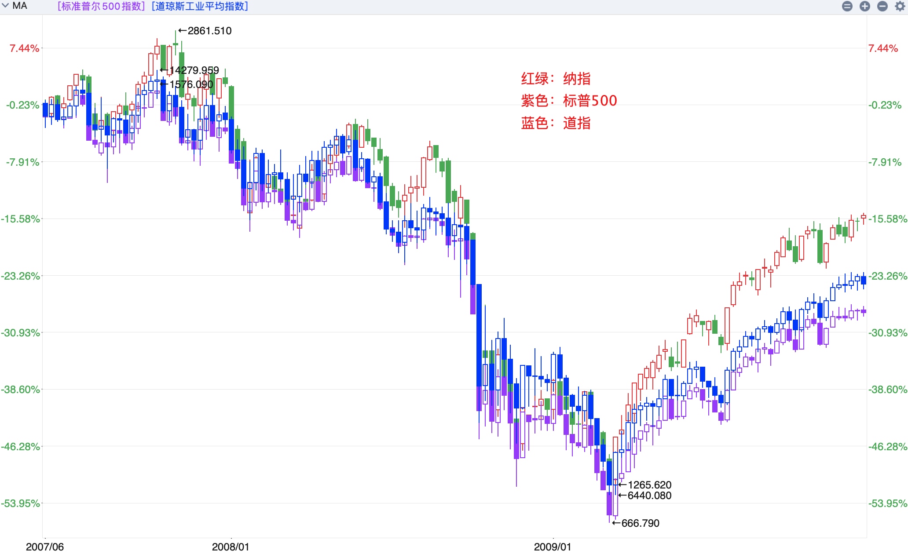Click the left axis -15.58% label
Image resolution: width=908 pixels, height=554 pixels.
click(x=20, y=219)
